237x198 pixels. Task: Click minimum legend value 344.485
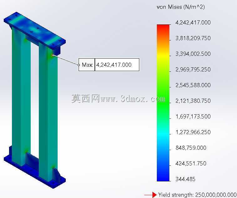[185, 179]
